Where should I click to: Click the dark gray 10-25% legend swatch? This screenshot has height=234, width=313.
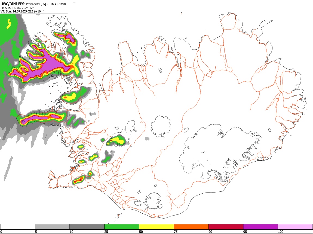(x=87, y=227)
